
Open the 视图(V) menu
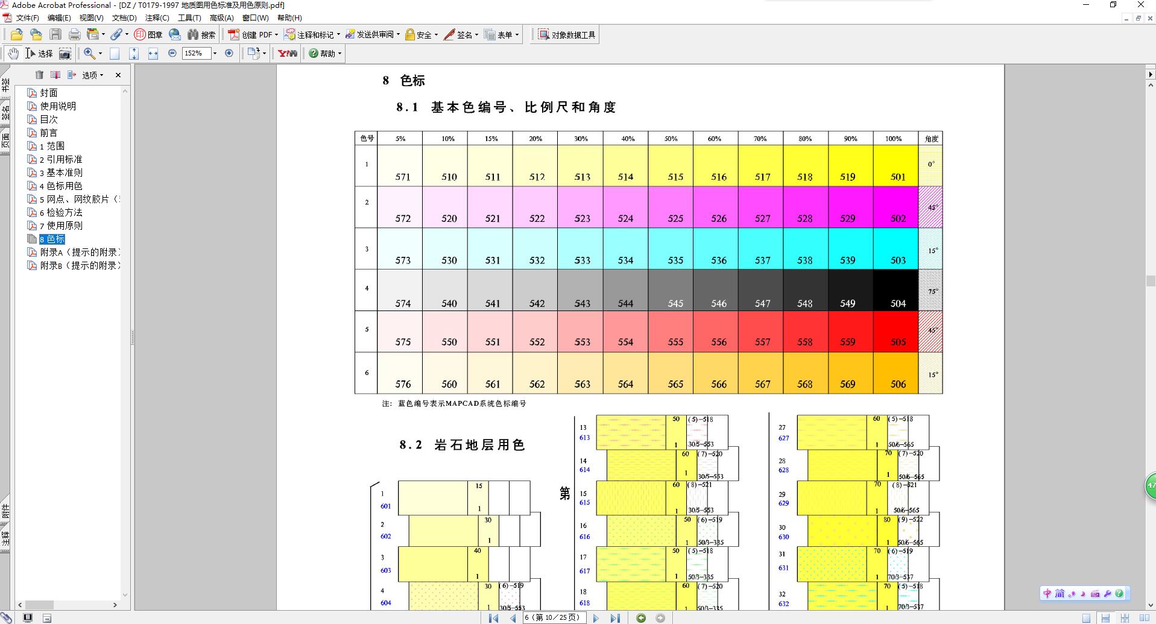[x=92, y=18]
